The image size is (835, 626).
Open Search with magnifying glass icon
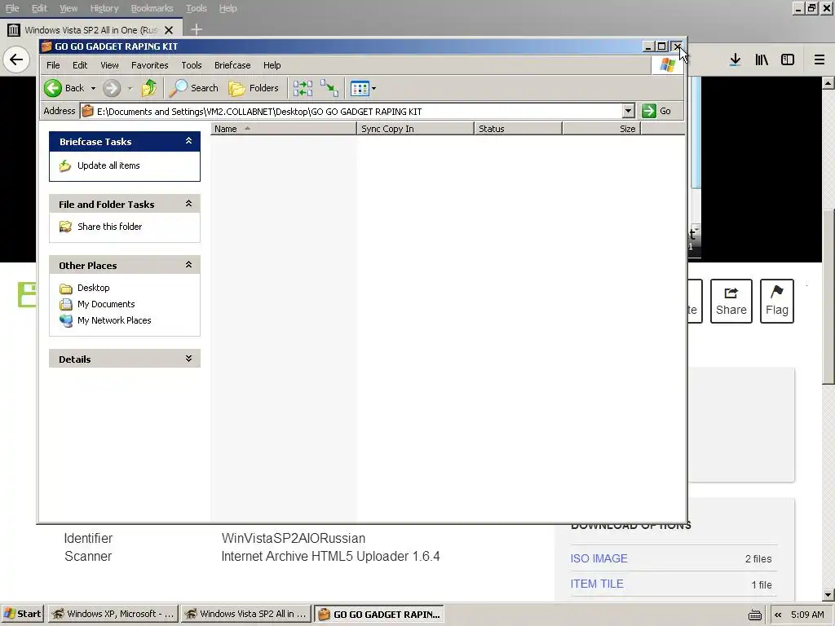[194, 88]
